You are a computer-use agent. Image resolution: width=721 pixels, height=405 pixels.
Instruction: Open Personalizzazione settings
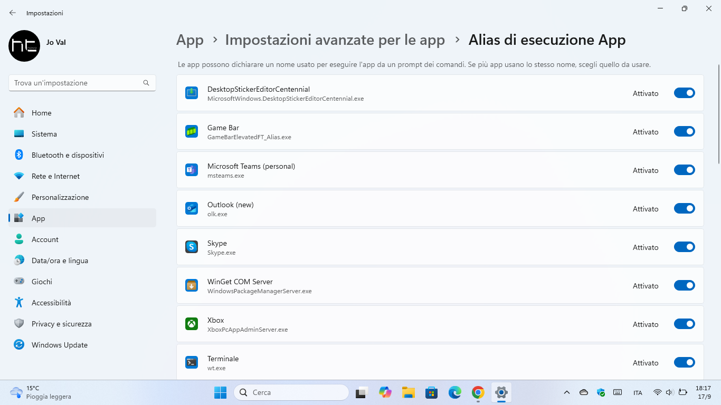[x=82, y=197]
